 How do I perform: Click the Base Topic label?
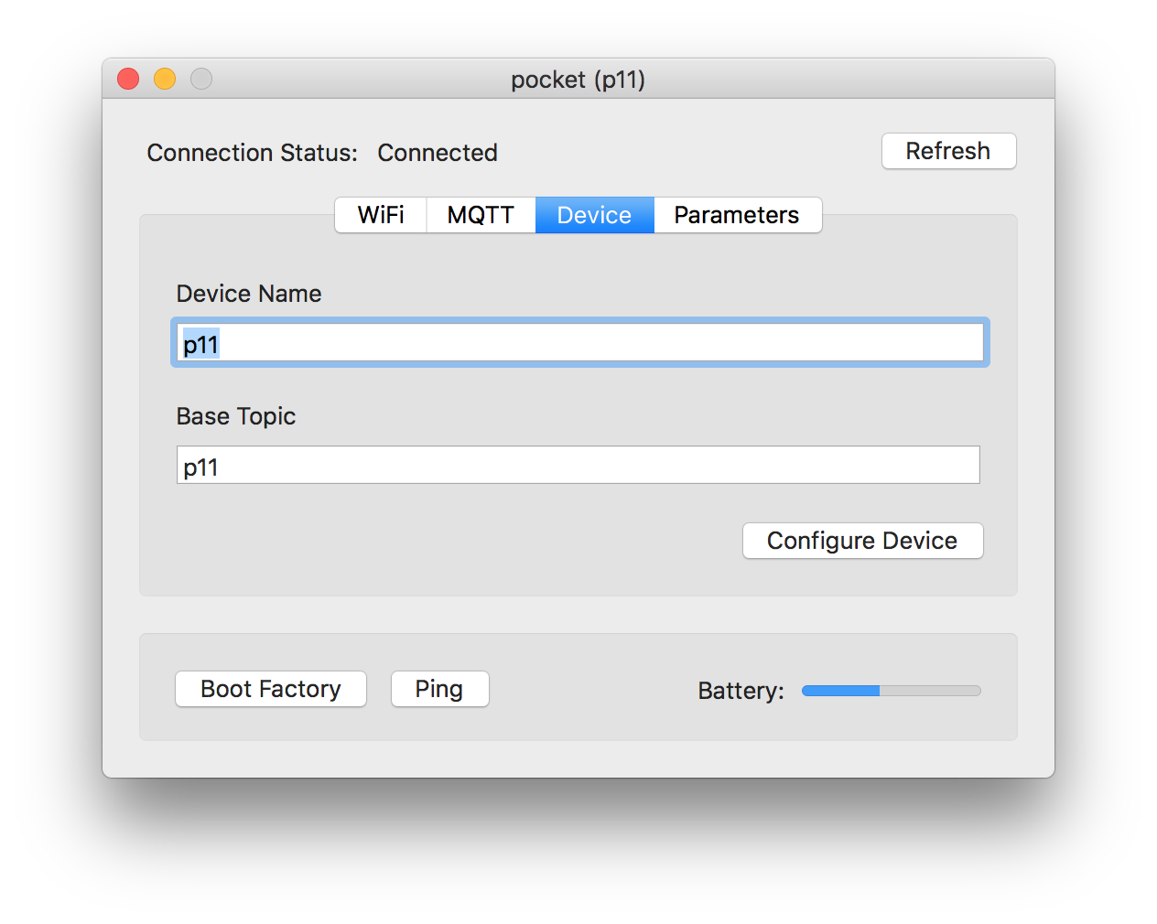click(236, 416)
